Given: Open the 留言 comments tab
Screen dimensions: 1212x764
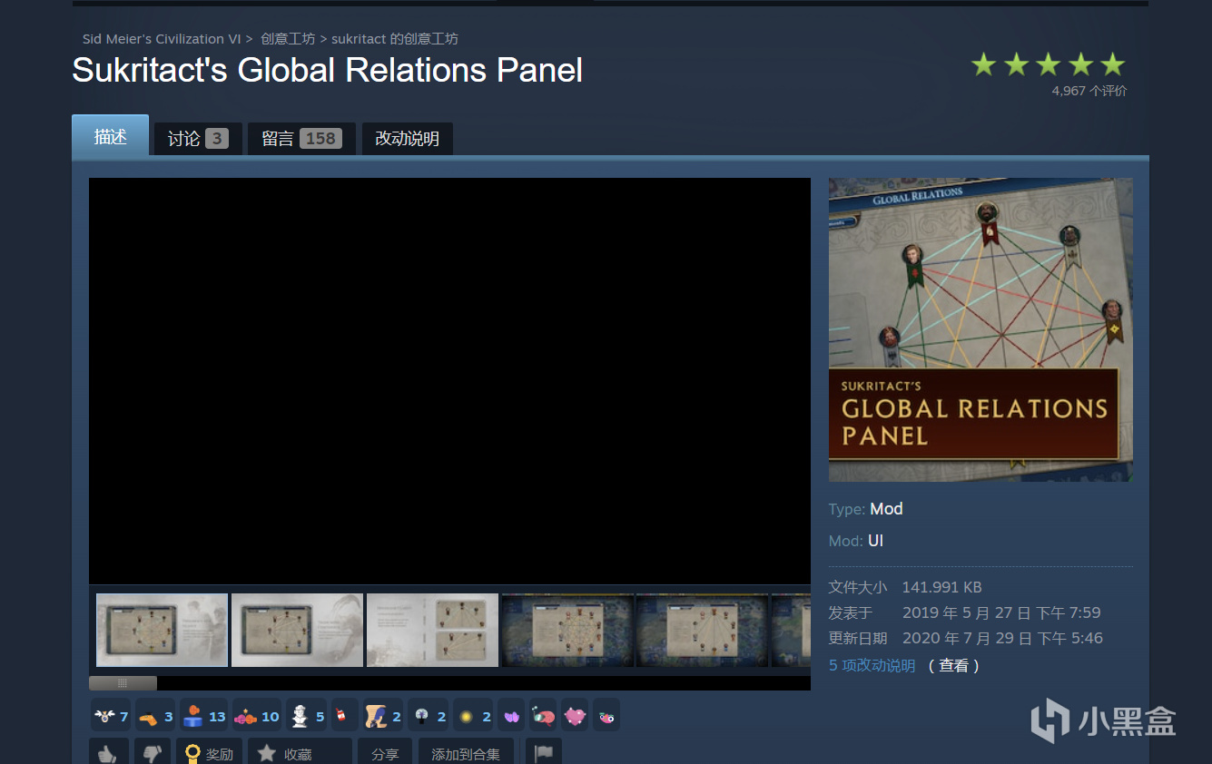Looking at the screenshot, I should (x=301, y=139).
